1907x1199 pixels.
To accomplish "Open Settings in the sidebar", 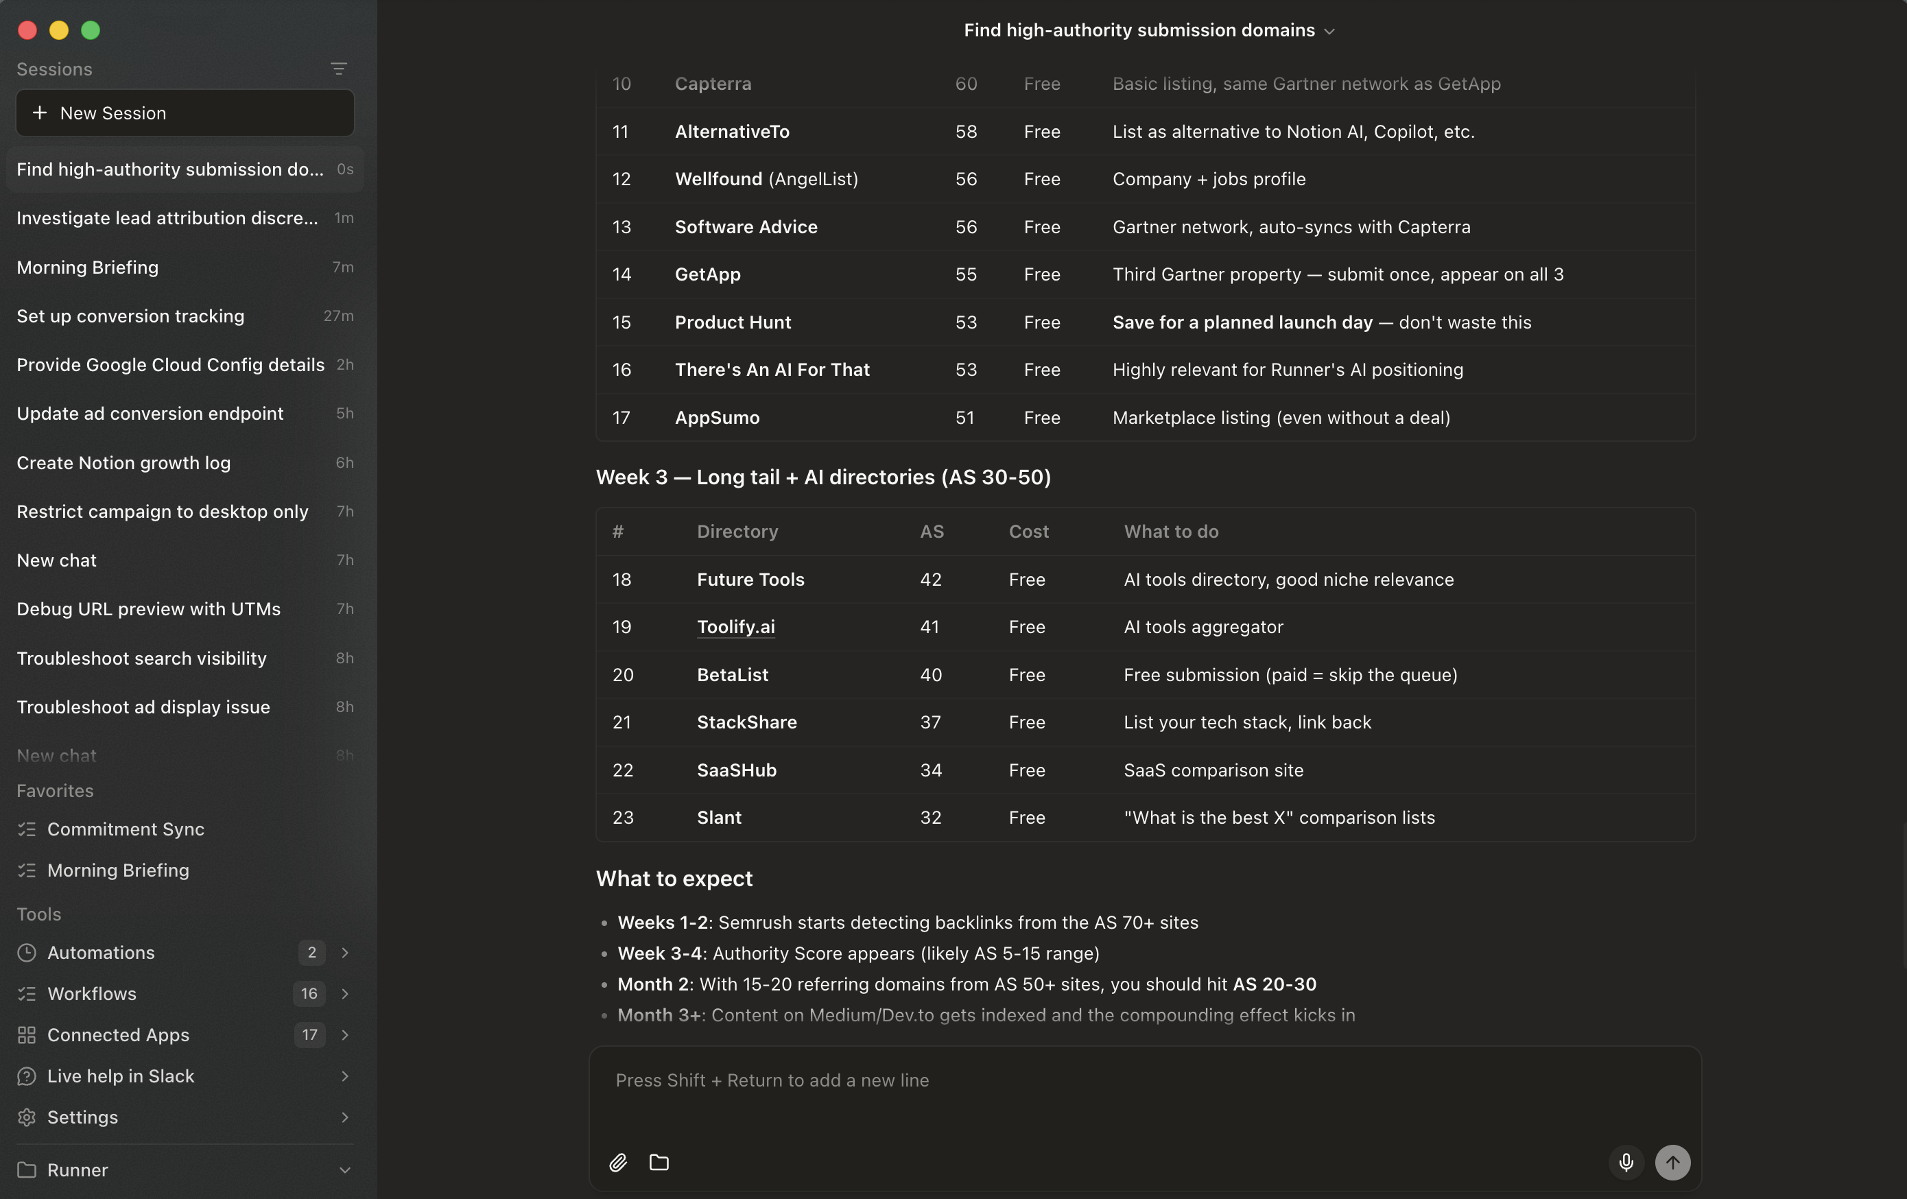I will point(82,1117).
